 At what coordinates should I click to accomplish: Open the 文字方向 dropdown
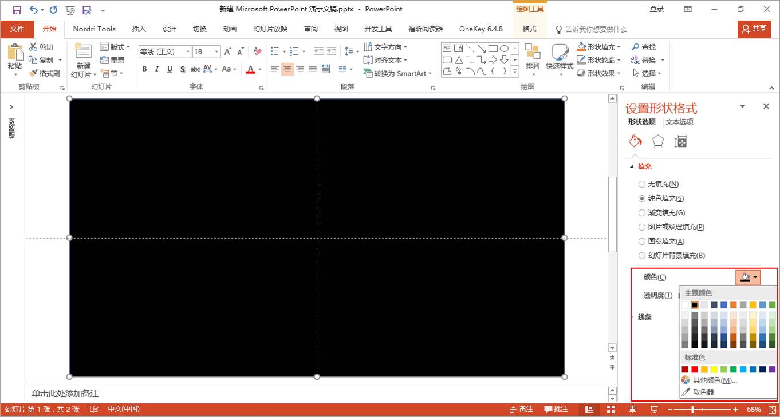tap(385, 47)
